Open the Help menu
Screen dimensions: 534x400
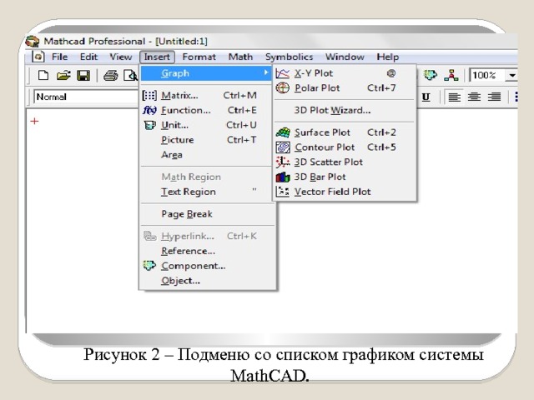tap(387, 57)
